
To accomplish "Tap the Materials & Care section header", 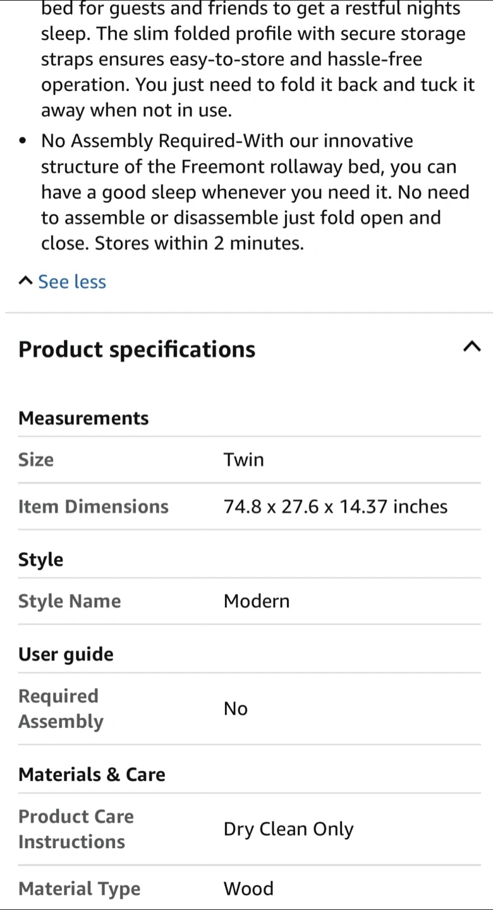I will tap(92, 775).
